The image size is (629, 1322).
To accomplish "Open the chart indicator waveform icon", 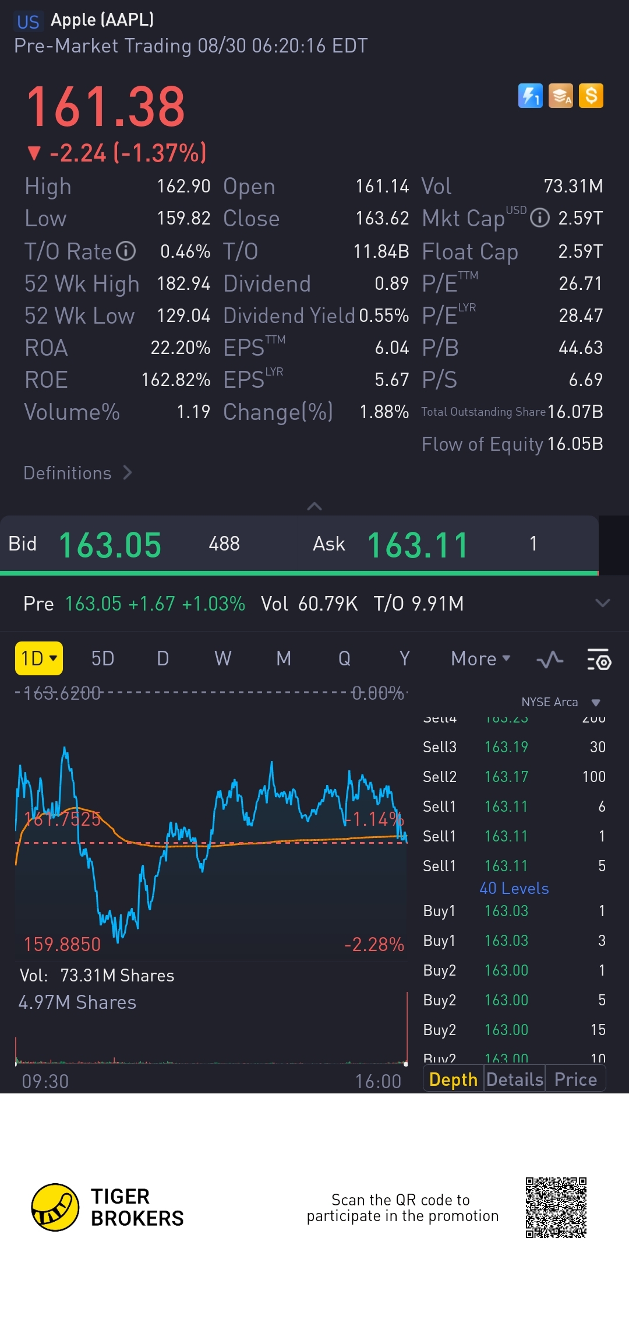I will (x=550, y=660).
